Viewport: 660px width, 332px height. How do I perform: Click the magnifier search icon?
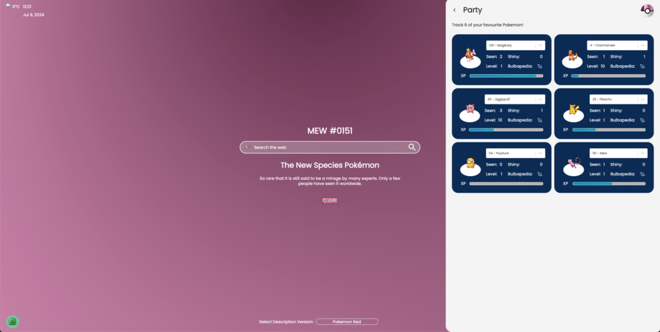pyautogui.click(x=412, y=147)
